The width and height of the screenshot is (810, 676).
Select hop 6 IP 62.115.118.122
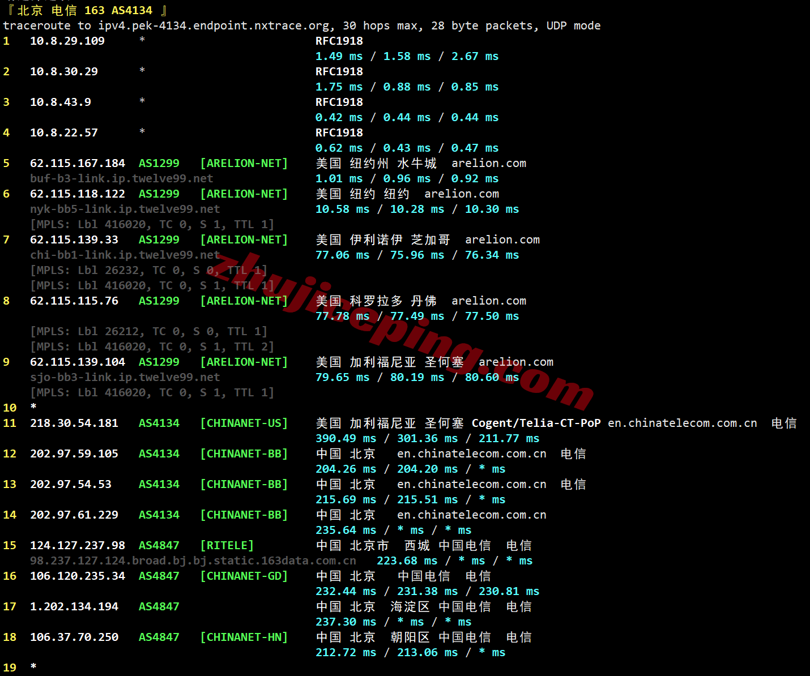[78, 194]
